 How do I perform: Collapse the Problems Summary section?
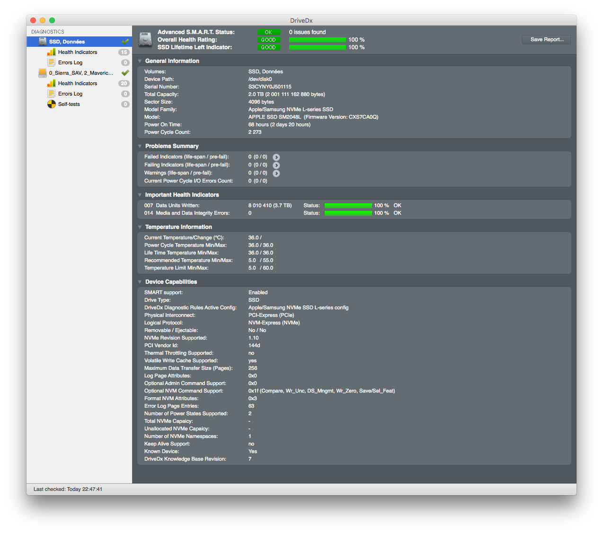140,146
